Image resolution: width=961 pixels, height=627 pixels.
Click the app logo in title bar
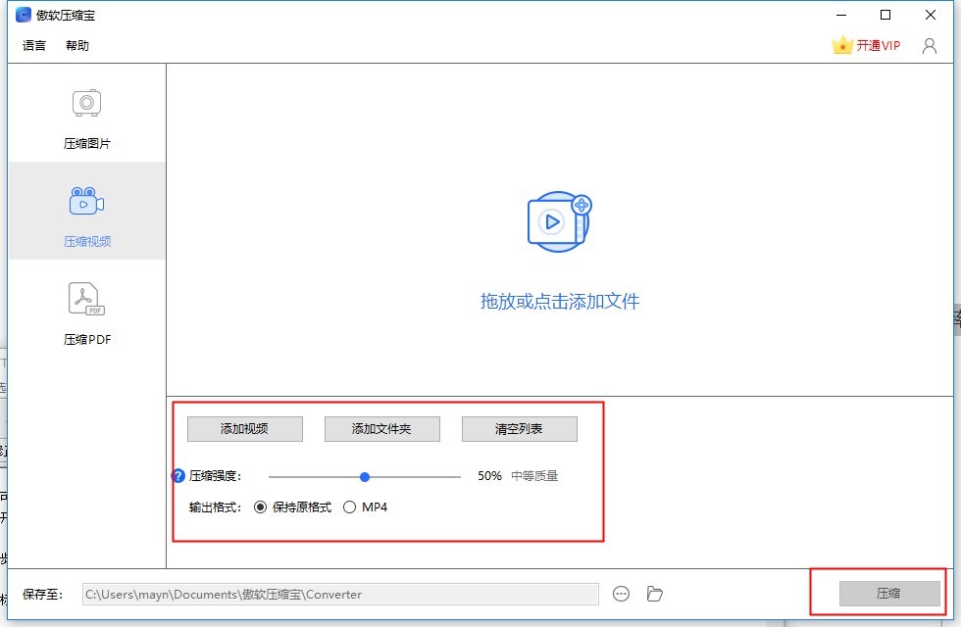[x=22, y=15]
